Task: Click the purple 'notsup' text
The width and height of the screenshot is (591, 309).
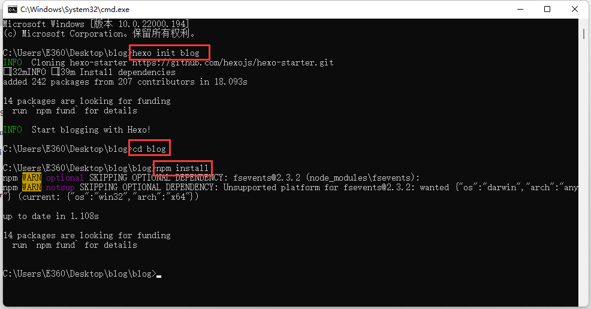Action: click(x=61, y=188)
